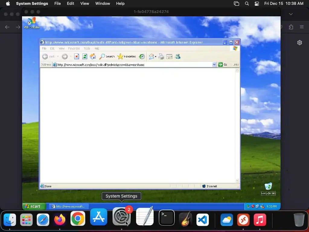
Task: Go to the Home page icon
Action: click(93, 56)
